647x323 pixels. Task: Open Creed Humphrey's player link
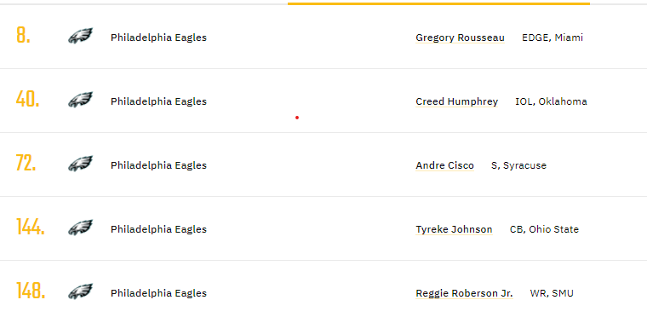click(457, 101)
